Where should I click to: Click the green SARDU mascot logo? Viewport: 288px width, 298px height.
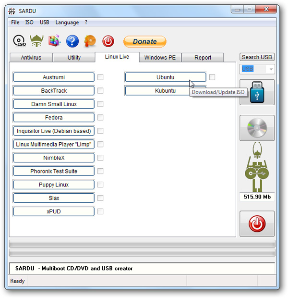click(257, 167)
